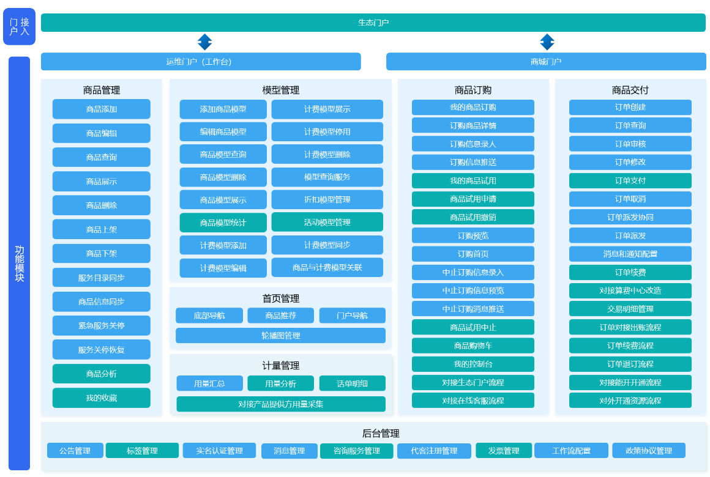Open 实名认证管理 in 后台管理
Viewport: 710px width, 477px height.
tap(219, 451)
